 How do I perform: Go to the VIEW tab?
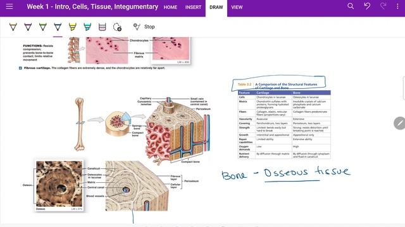point(237,8)
